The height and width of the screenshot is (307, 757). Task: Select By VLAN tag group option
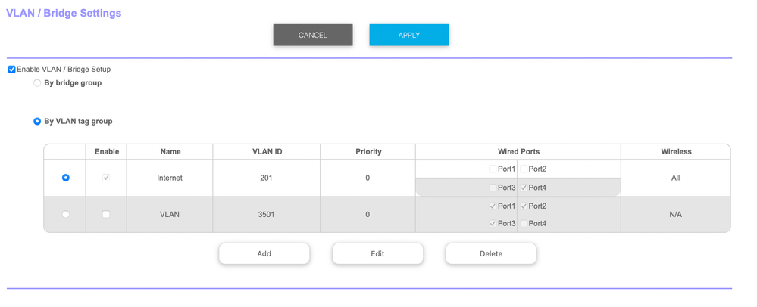point(37,121)
